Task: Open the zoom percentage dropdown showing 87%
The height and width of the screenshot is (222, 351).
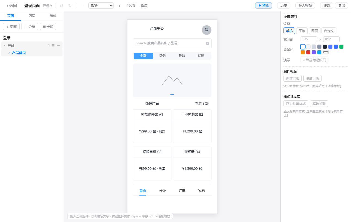Action: (101, 5)
